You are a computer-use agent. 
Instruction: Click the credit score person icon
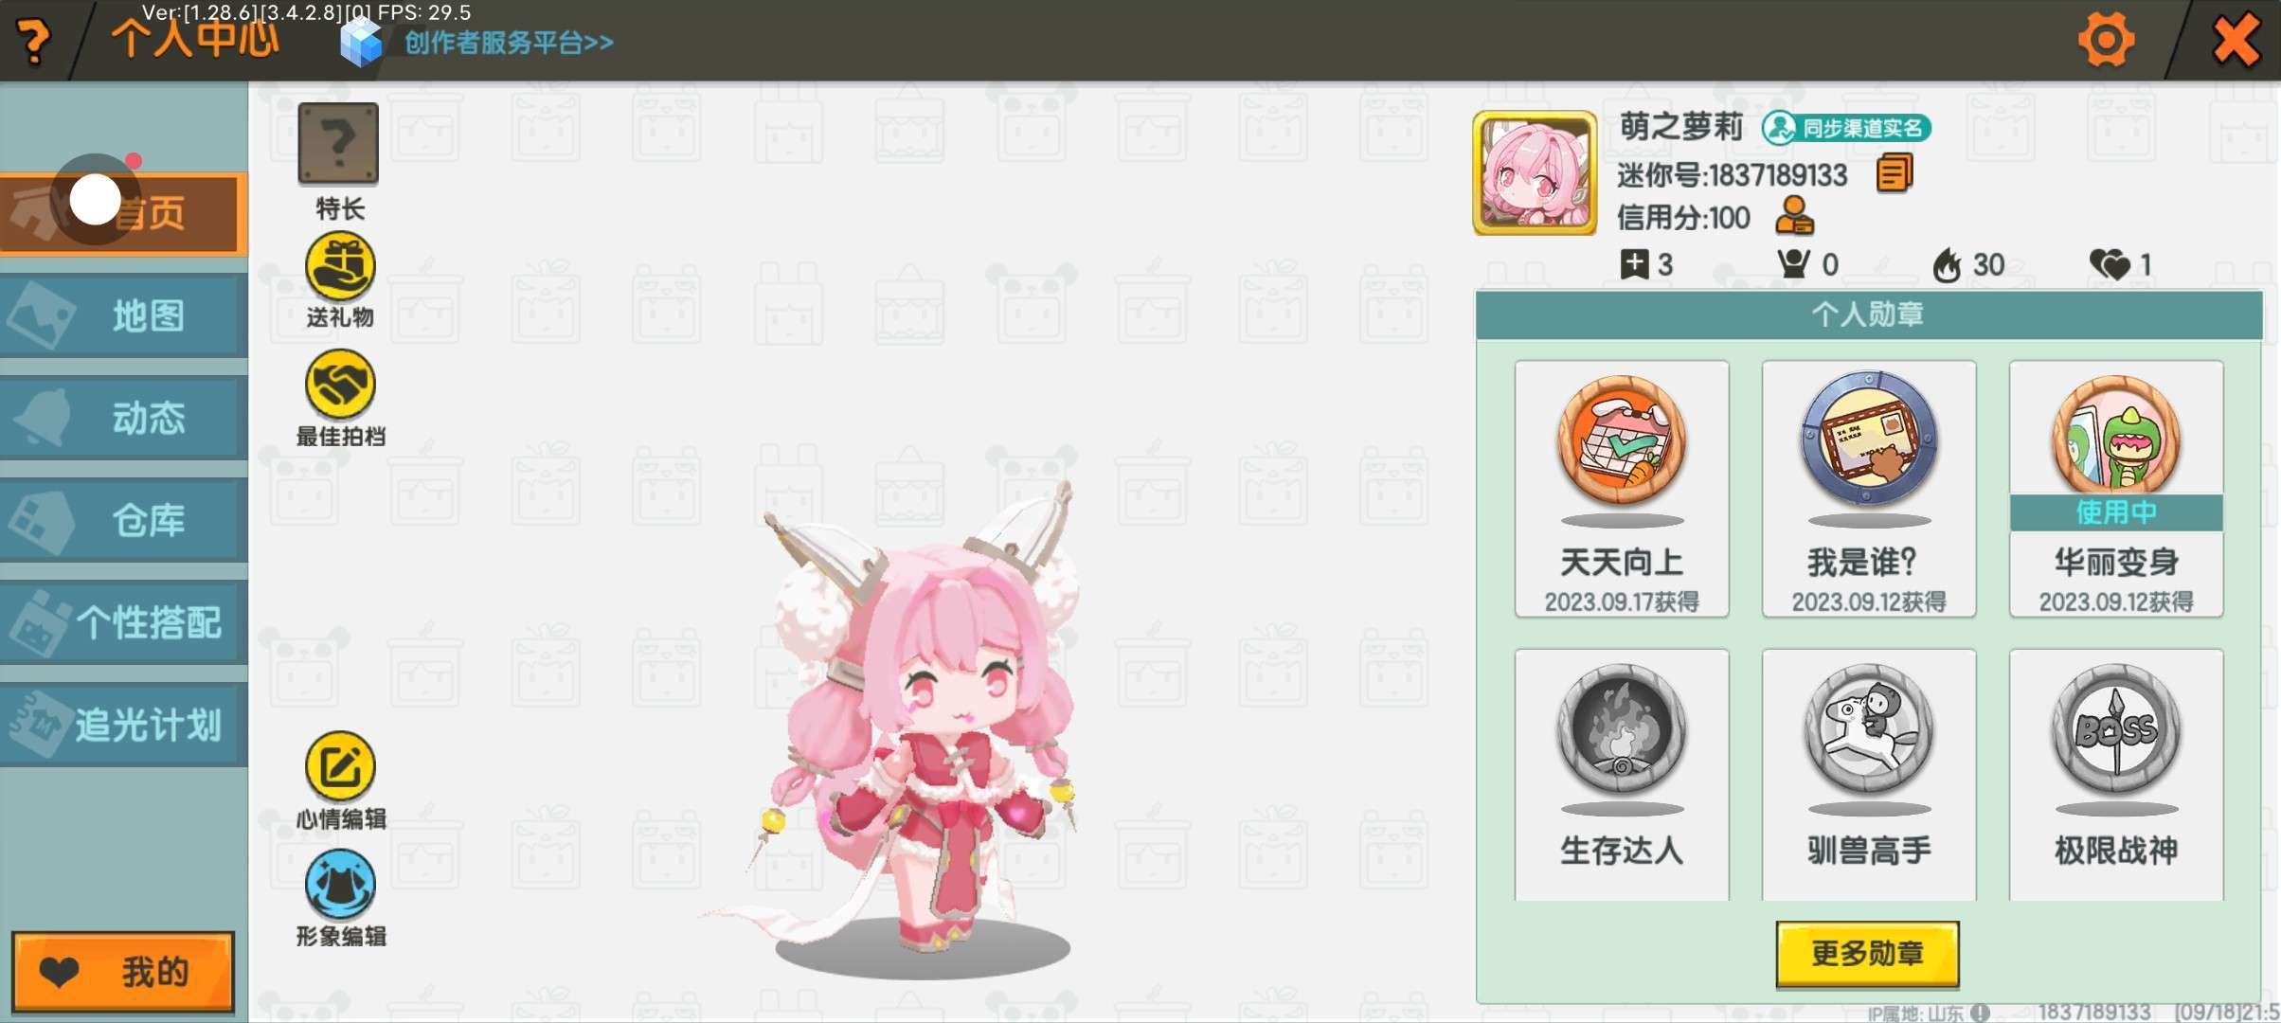1794,216
